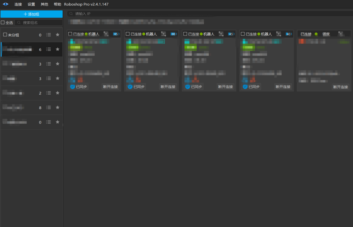The image size is (353, 227).
Task: Click star icon for group with 8 items
Action: [58, 107]
